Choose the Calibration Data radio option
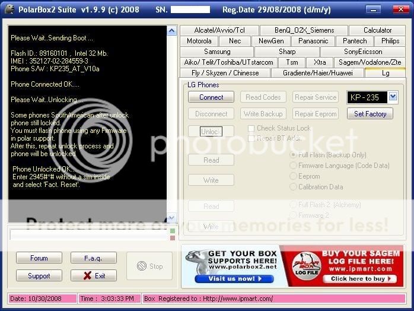This screenshot has width=414, height=311. [293, 187]
